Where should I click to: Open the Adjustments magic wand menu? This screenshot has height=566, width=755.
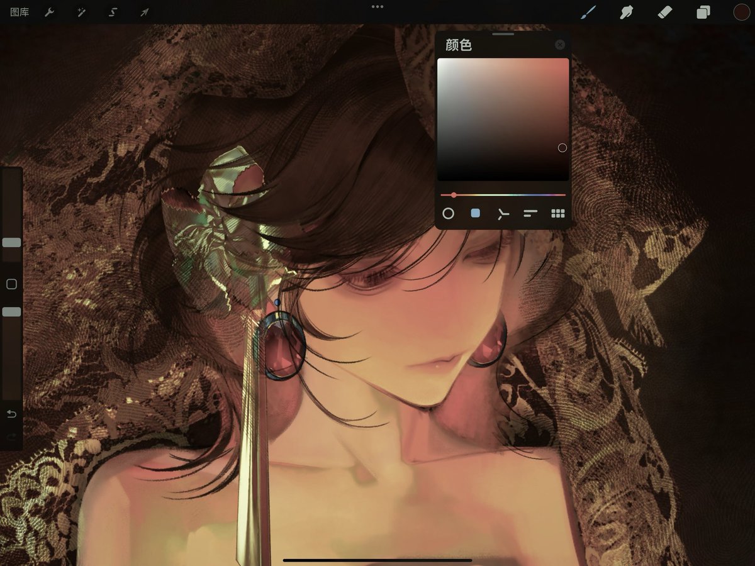pyautogui.click(x=81, y=12)
